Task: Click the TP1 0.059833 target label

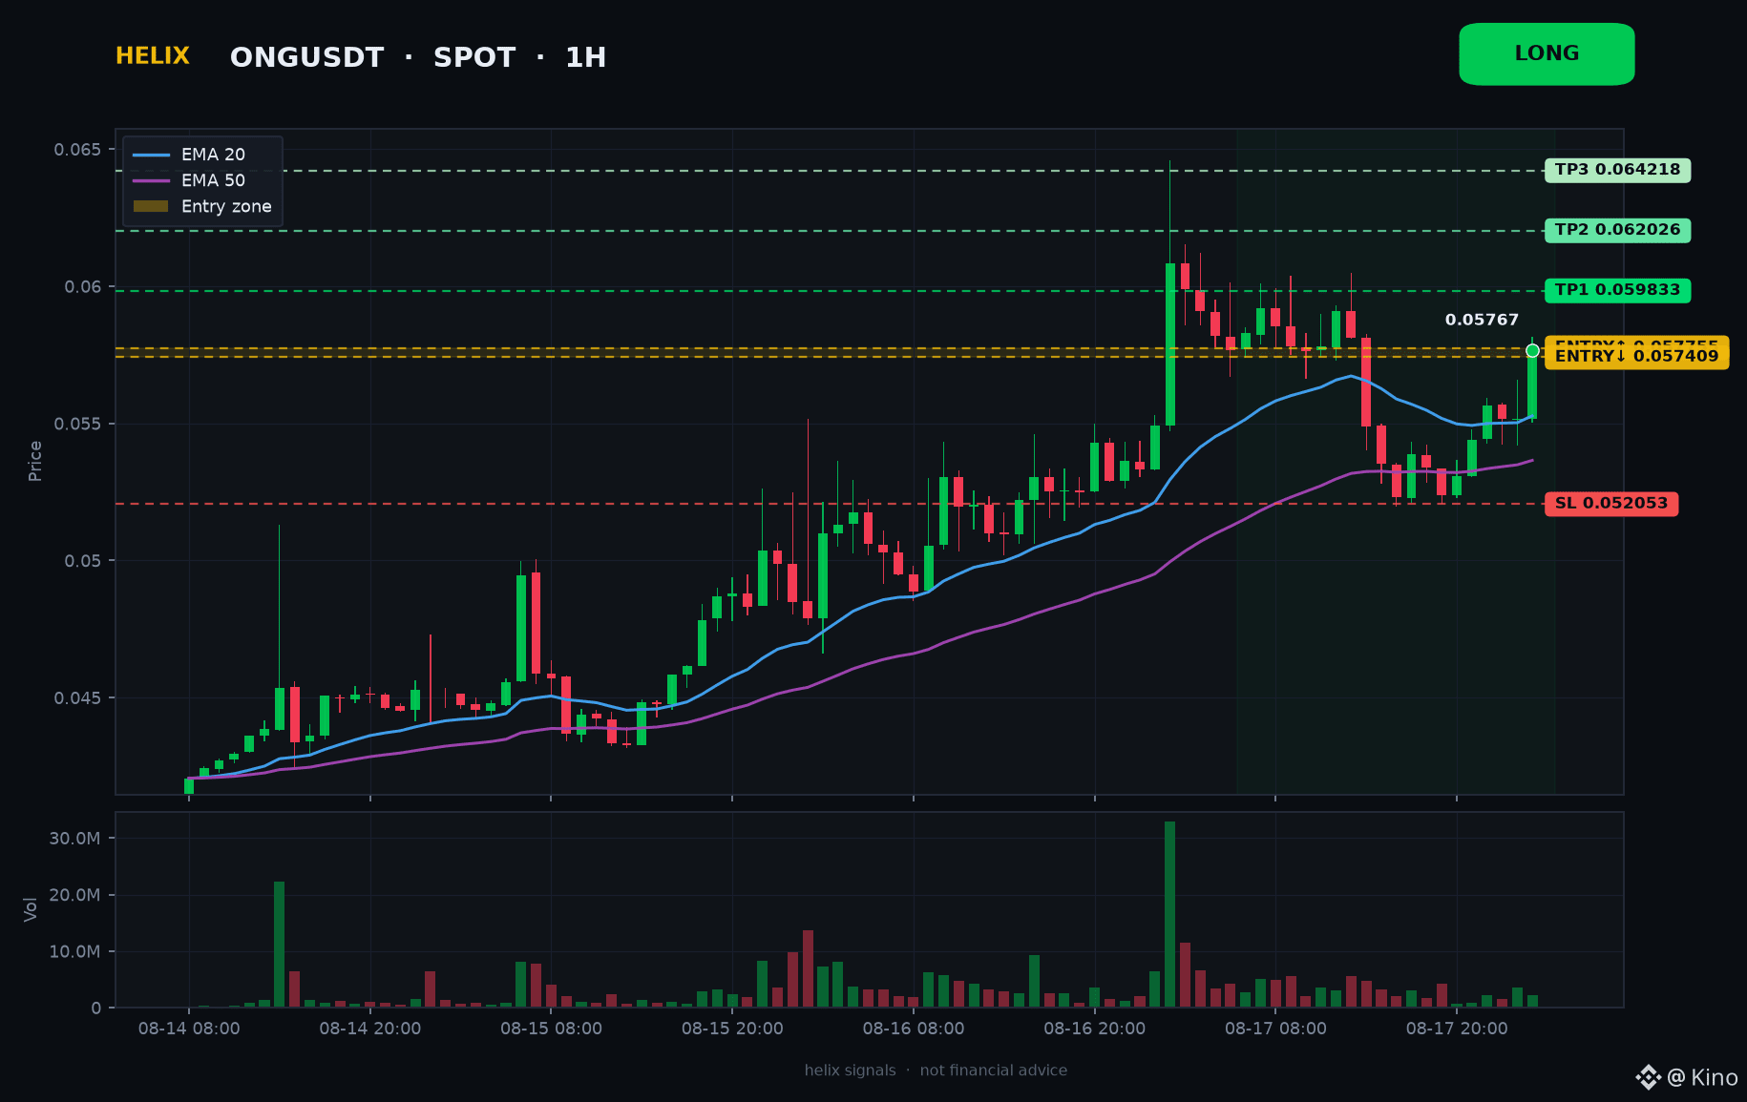Action: pos(1617,290)
